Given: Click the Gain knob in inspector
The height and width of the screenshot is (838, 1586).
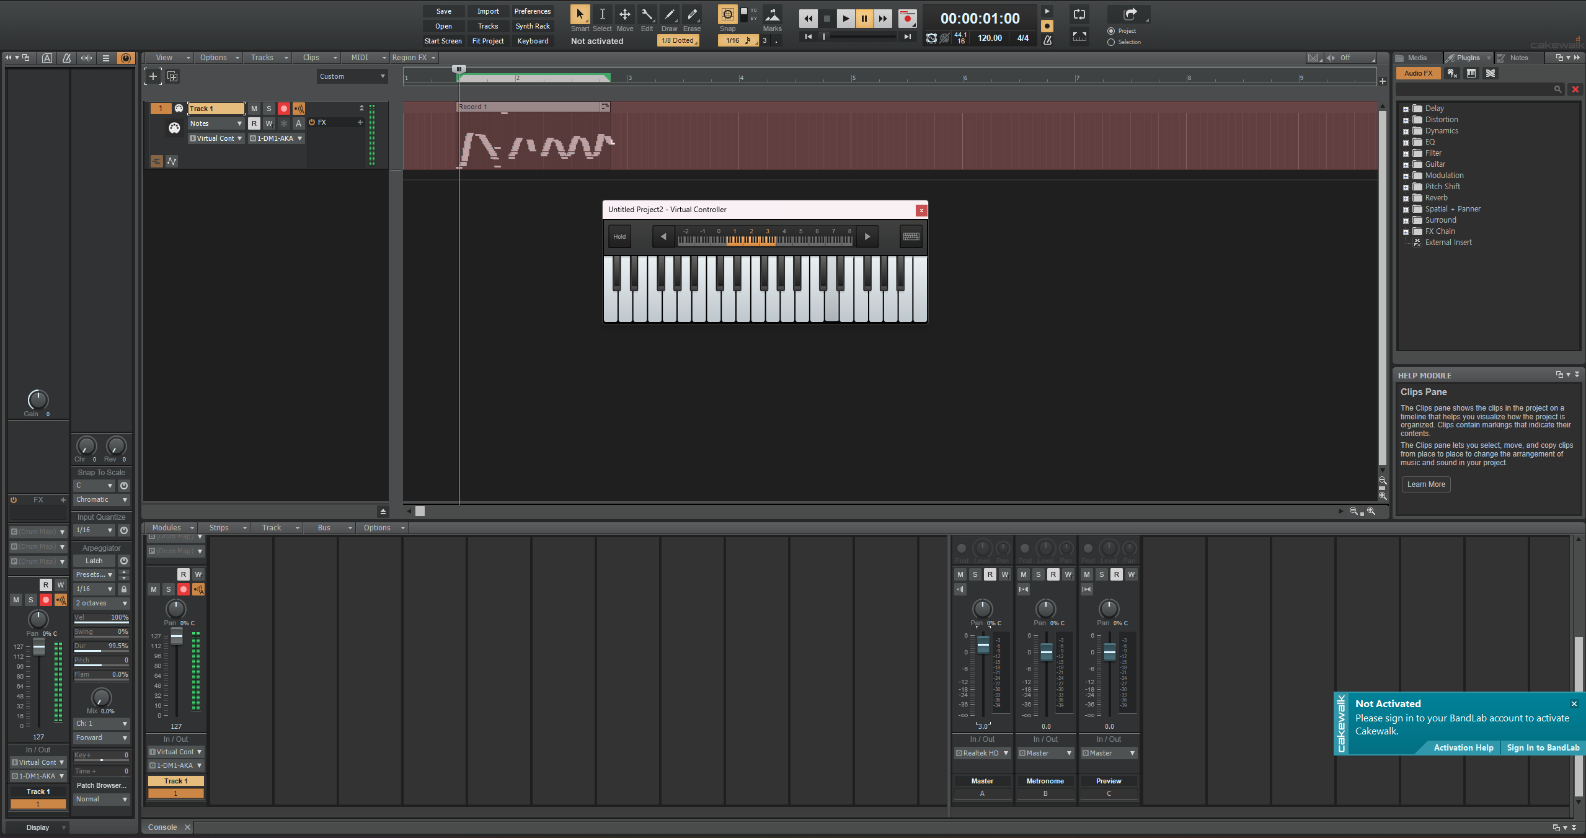Looking at the screenshot, I should (38, 399).
